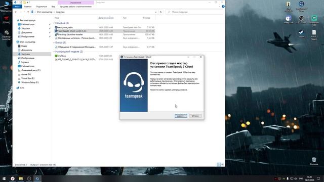This screenshot has width=324, height=182.
Task: Select TeamSpeak3-Client-win64 file
Action: (72, 31)
